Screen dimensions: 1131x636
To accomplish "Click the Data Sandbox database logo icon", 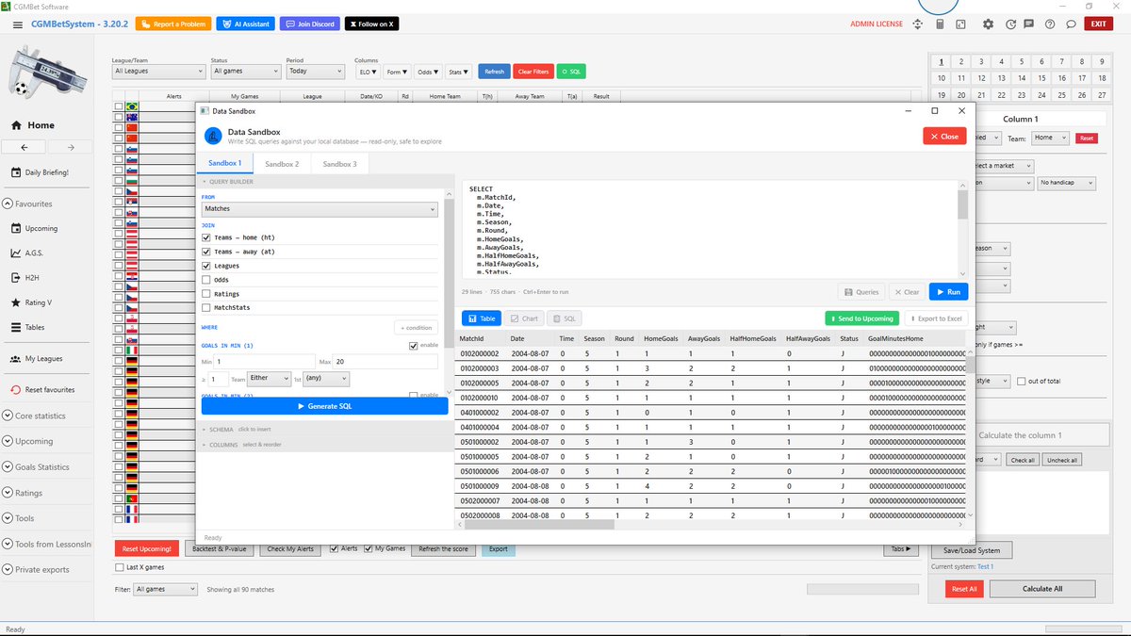I will pos(214,137).
